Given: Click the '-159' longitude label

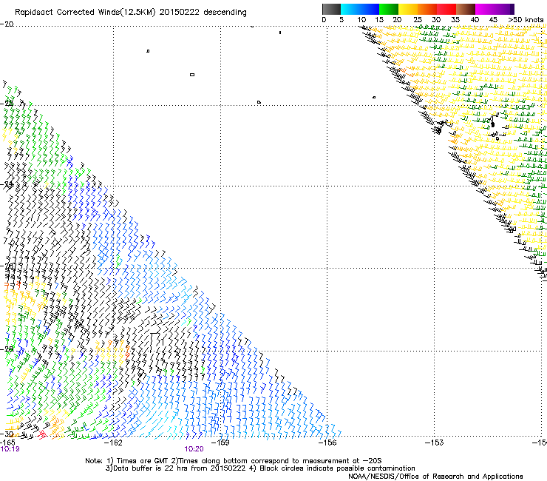Looking at the screenshot, I should 220,443.
